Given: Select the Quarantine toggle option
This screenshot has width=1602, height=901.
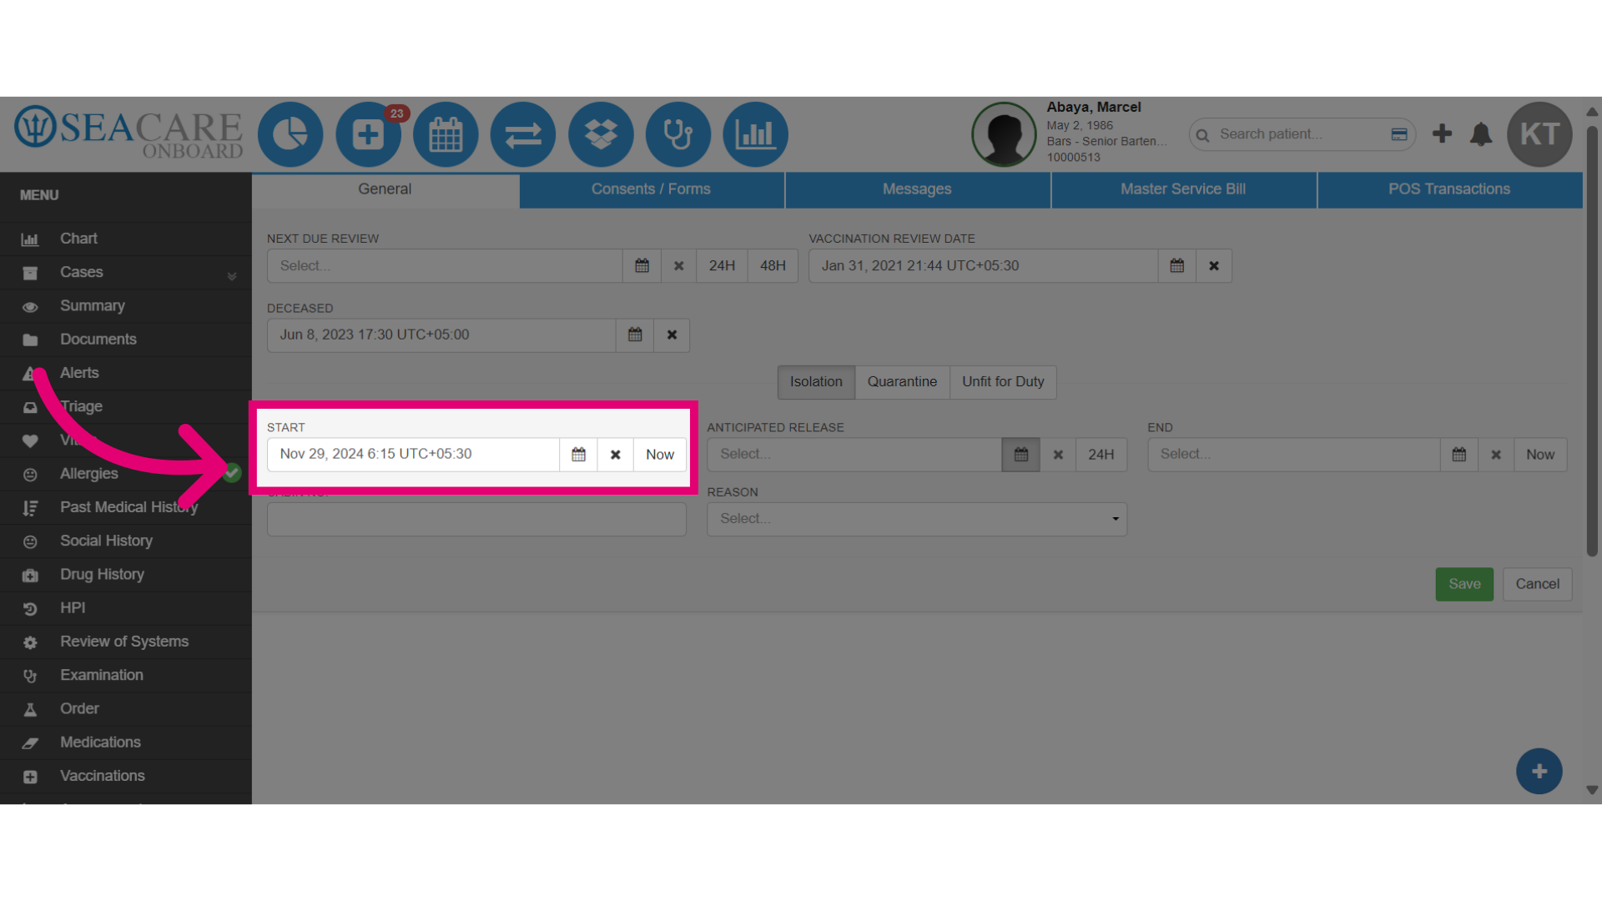Looking at the screenshot, I should [902, 382].
